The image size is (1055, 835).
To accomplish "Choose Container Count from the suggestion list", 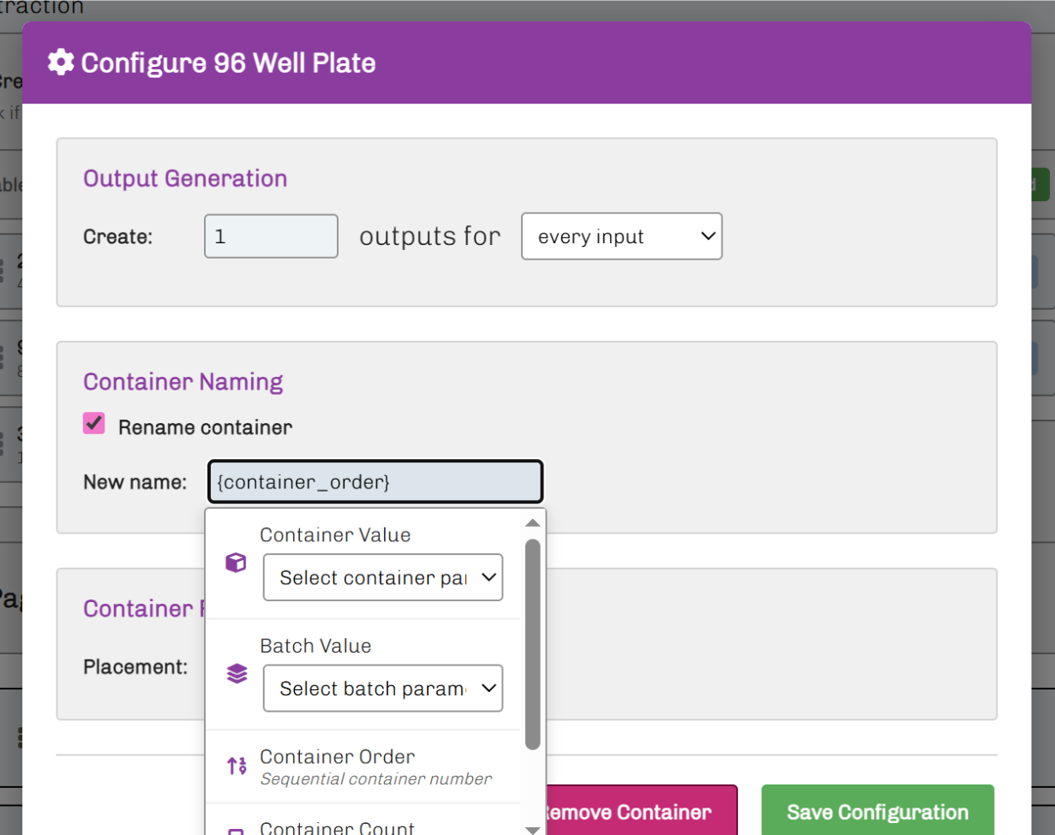I will coord(338,828).
